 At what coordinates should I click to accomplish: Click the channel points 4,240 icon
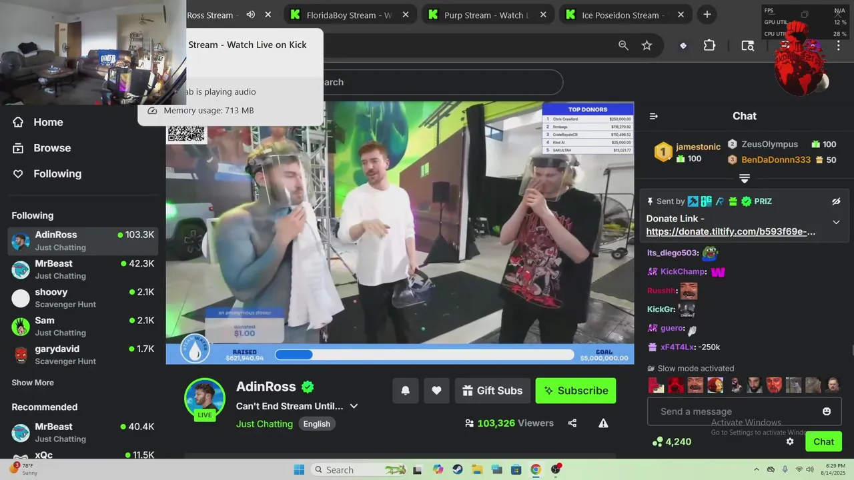coord(658,441)
